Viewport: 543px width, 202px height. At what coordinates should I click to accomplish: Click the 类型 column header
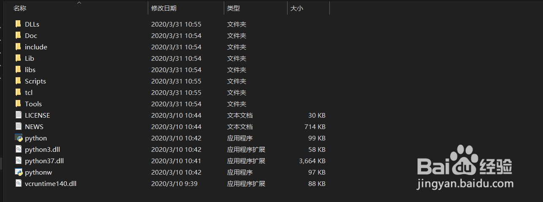[233, 8]
